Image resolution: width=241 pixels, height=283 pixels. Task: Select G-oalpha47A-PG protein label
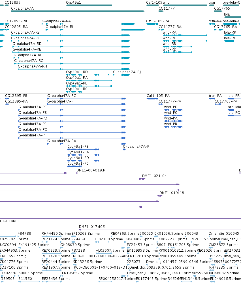click(33, 129)
